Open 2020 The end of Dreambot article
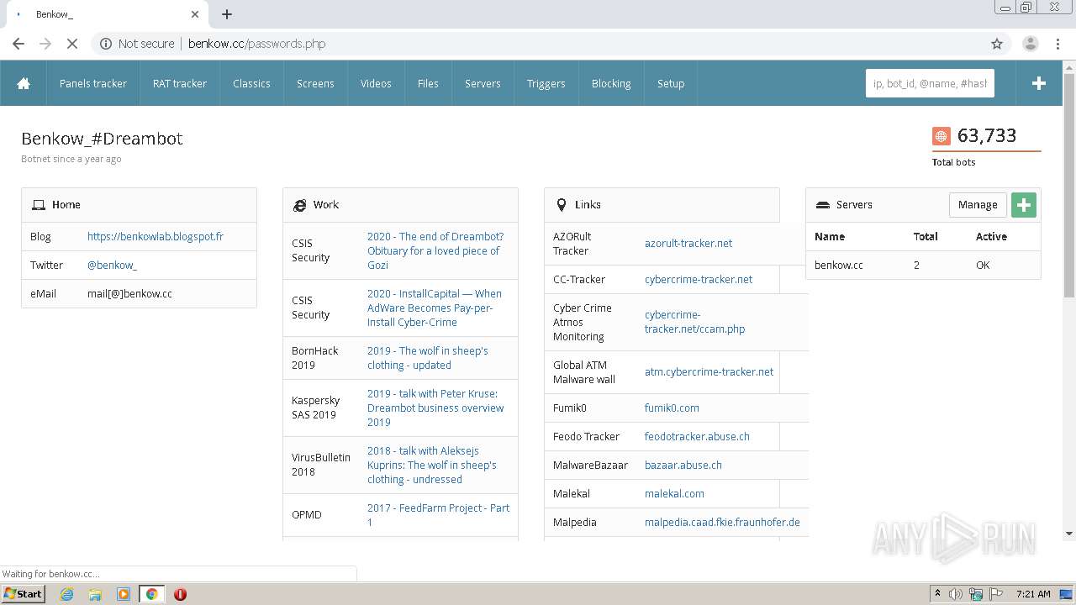1076x605 pixels. pos(435,250)
